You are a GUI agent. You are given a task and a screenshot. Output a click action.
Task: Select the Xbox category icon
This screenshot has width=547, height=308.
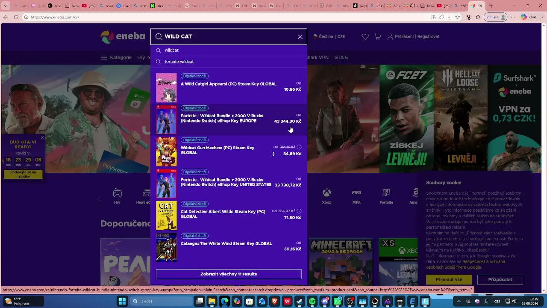[326, 196]
